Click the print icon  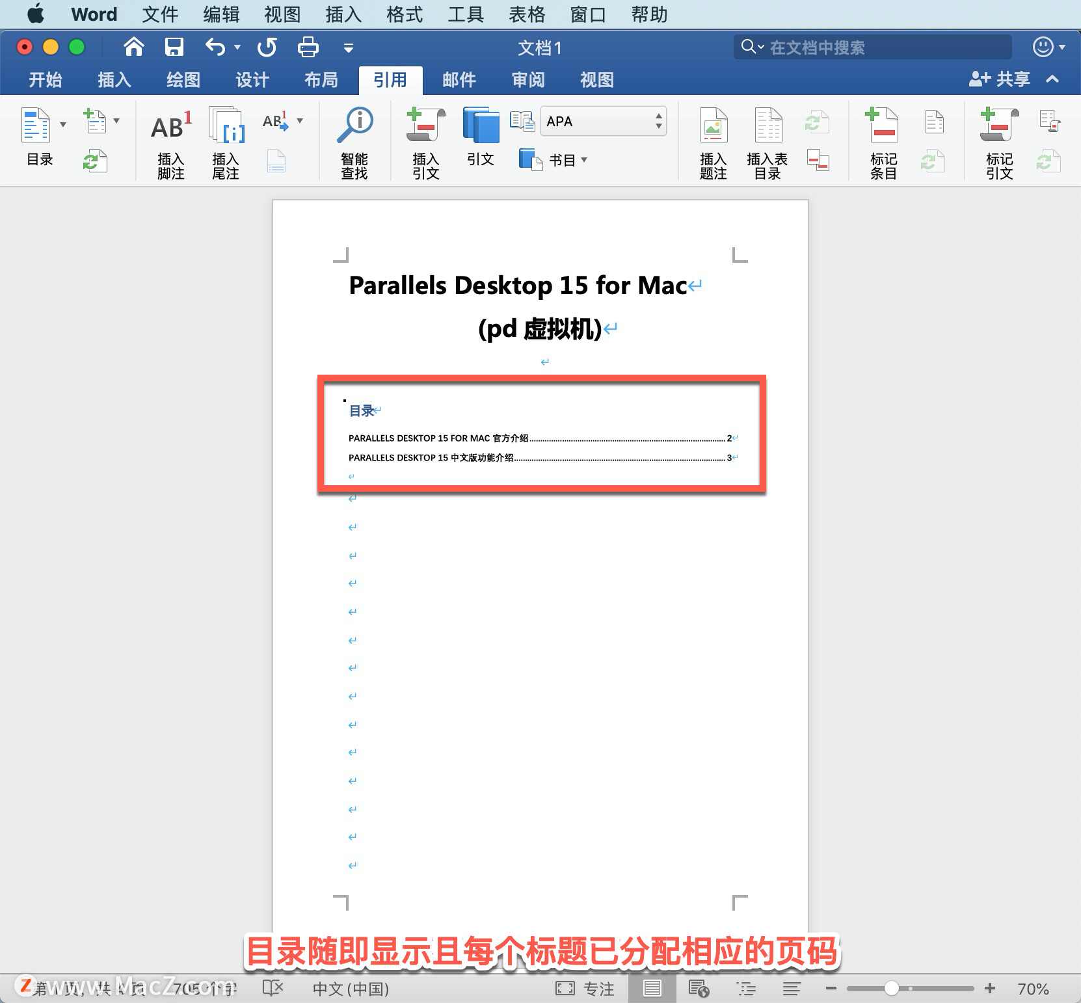[x=308, y=47]
